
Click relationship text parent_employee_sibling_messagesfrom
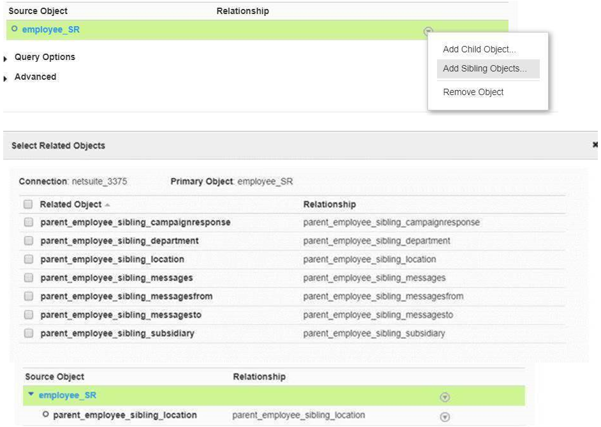point(383,296)
